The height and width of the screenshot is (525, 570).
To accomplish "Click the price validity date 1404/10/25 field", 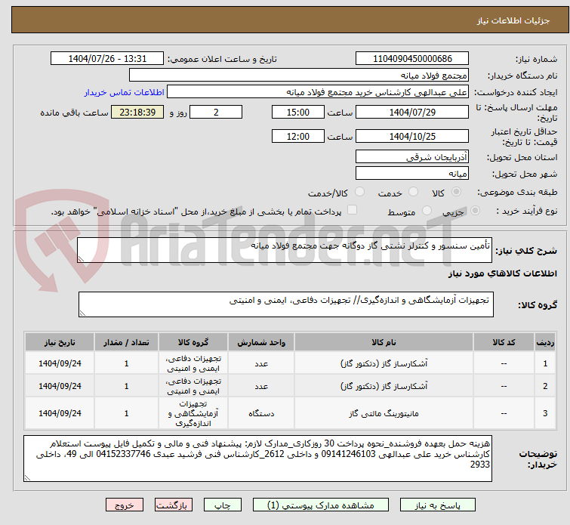I will pyautogui.click(x=412, y=137).
